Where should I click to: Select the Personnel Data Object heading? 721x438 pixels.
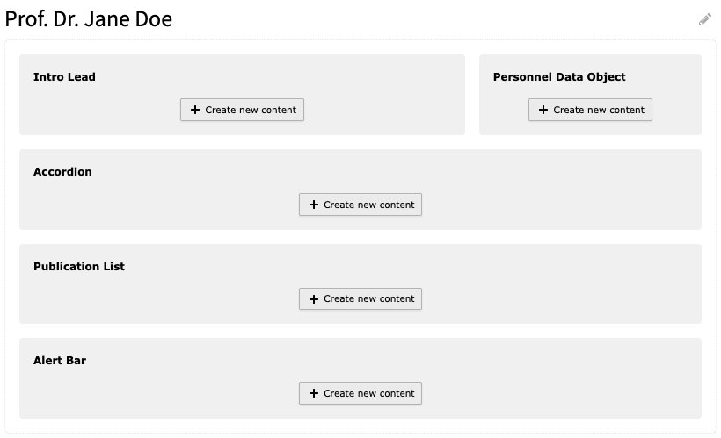[559, 77]
